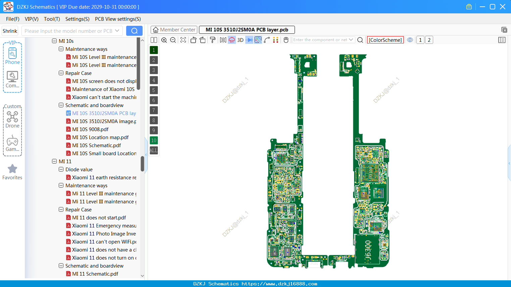The height and width of the screenshot is (287, 511).
Task: Click the blue search button
Action: (134, 31)
